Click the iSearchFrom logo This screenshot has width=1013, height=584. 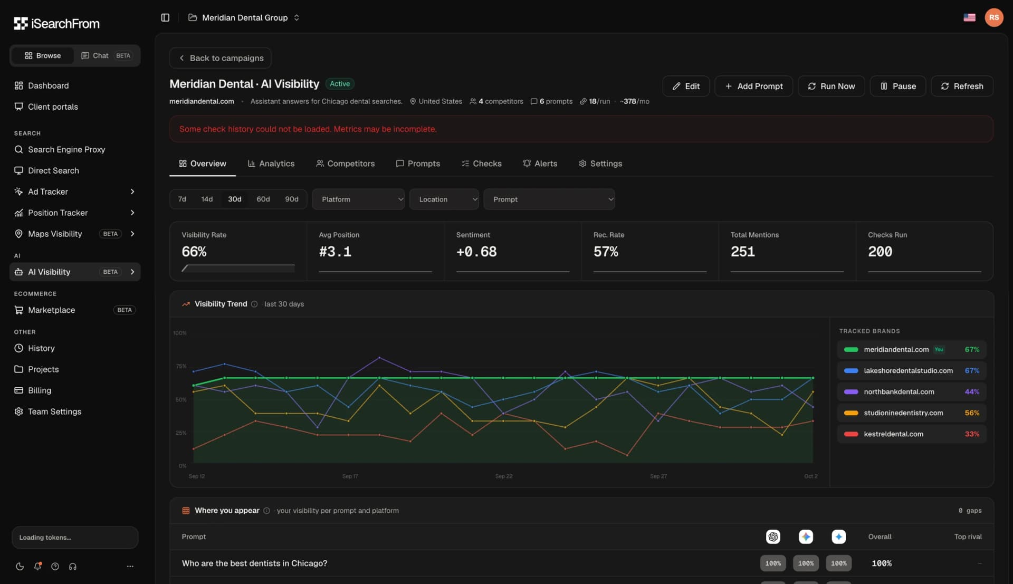click(x=56, y=23)
